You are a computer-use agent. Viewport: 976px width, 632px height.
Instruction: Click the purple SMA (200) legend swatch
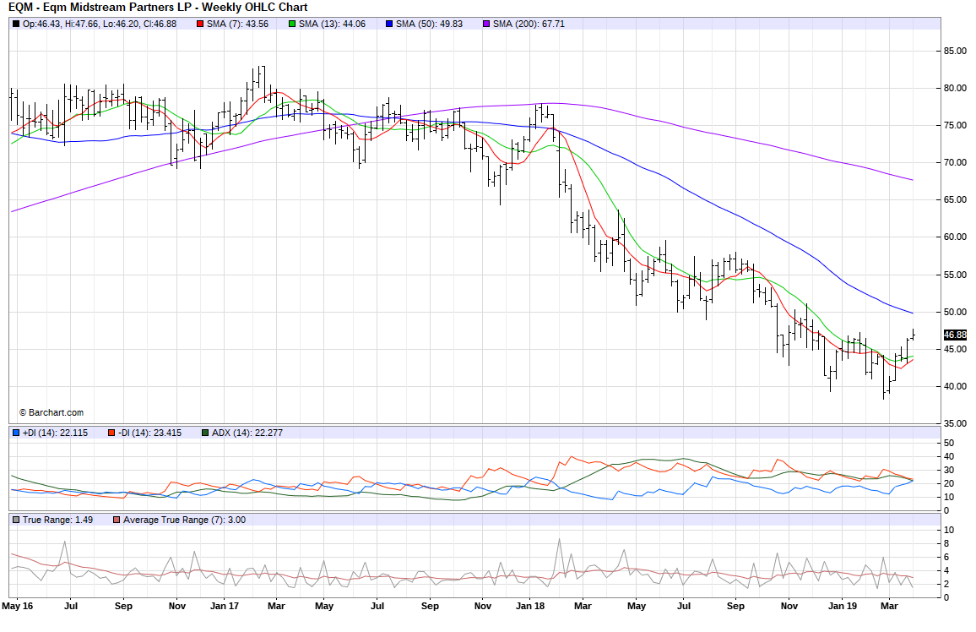point(486,25)
